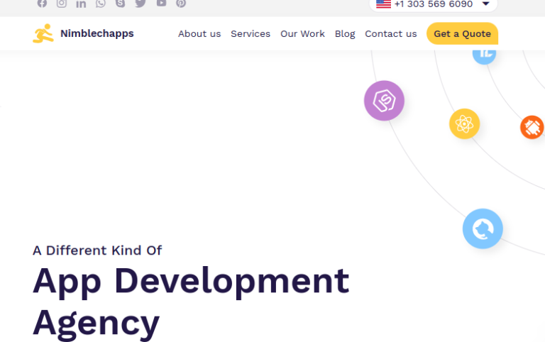Click the 'Agency' headline word
The image size is (545, 342).
pos(96,324)
